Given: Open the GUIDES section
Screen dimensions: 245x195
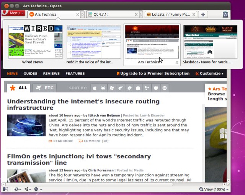Looking at the screenshot, I should click(30, 74).
